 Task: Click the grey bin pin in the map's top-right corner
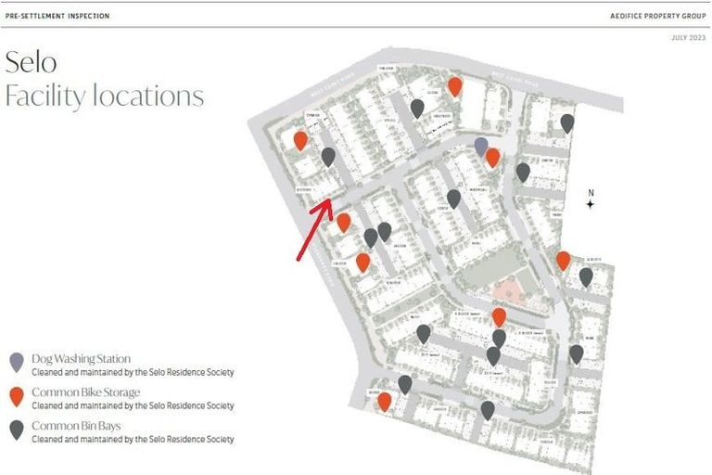coord(567,122)
